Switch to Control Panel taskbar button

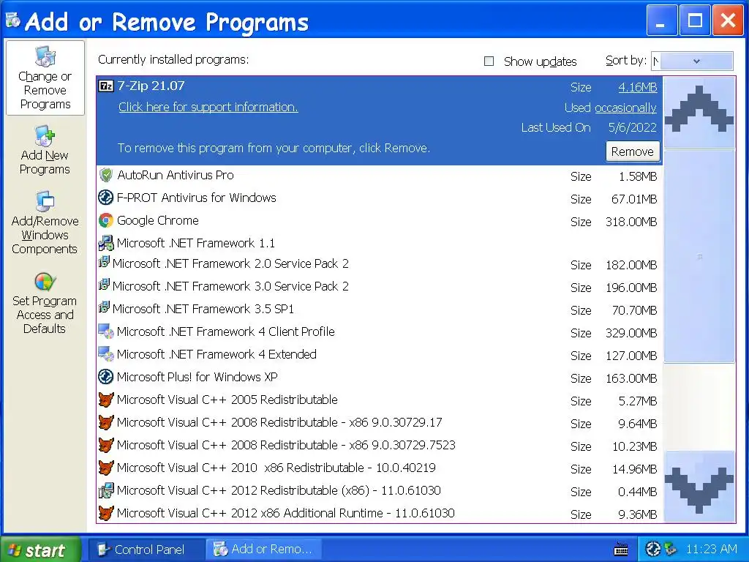pyautogui.click(x=146, y=550)
